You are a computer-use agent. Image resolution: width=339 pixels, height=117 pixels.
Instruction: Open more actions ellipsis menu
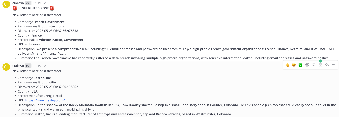(334, 65)
